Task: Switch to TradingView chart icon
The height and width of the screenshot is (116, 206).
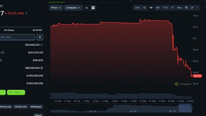Action: click(93, 8)
